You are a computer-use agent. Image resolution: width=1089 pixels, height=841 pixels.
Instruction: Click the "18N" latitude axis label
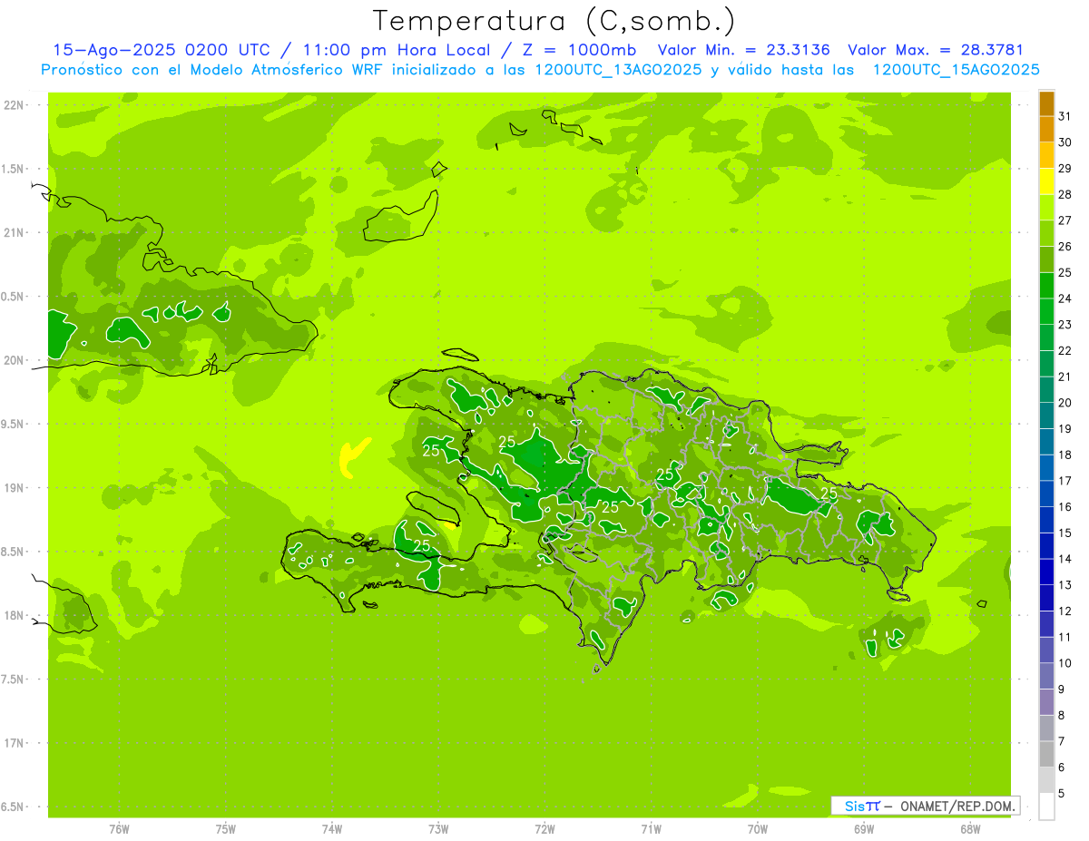[x=15, y=616]
